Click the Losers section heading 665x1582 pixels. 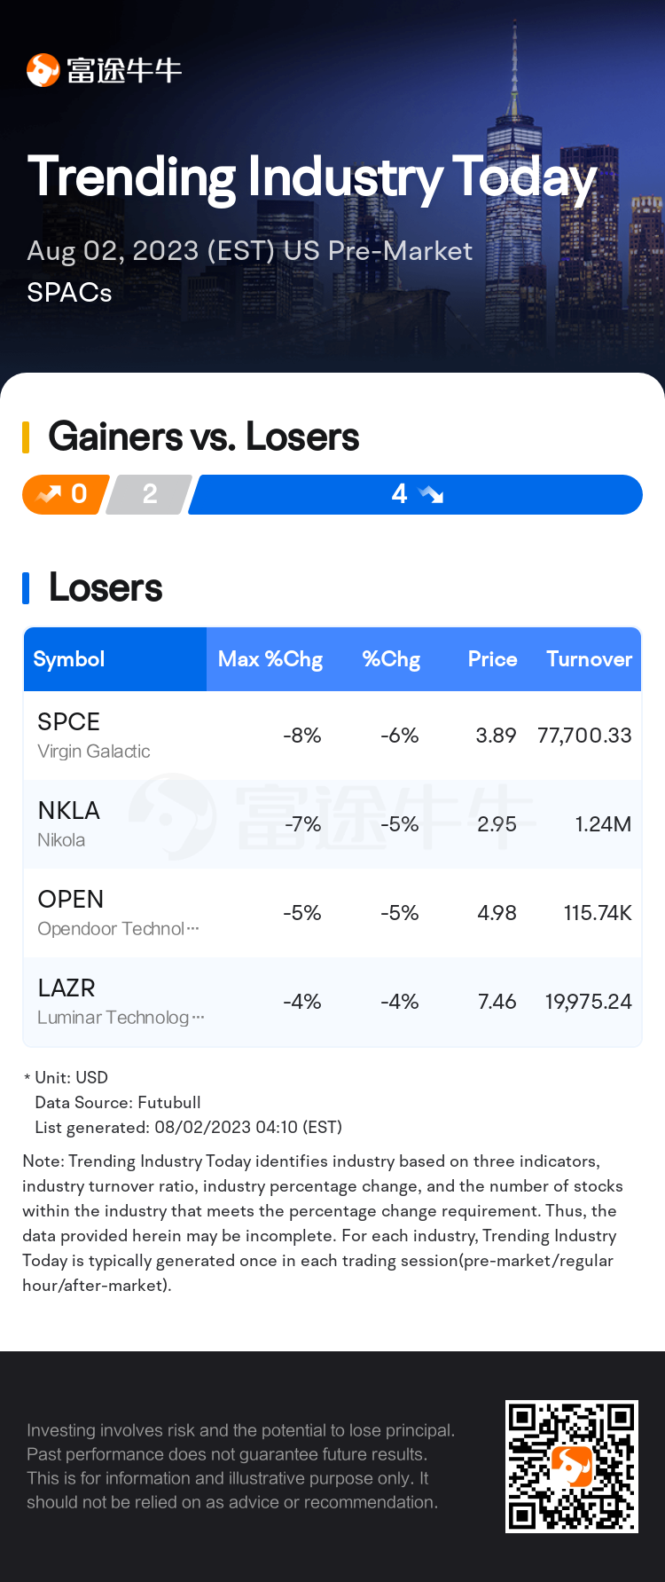tap(106, 587)
